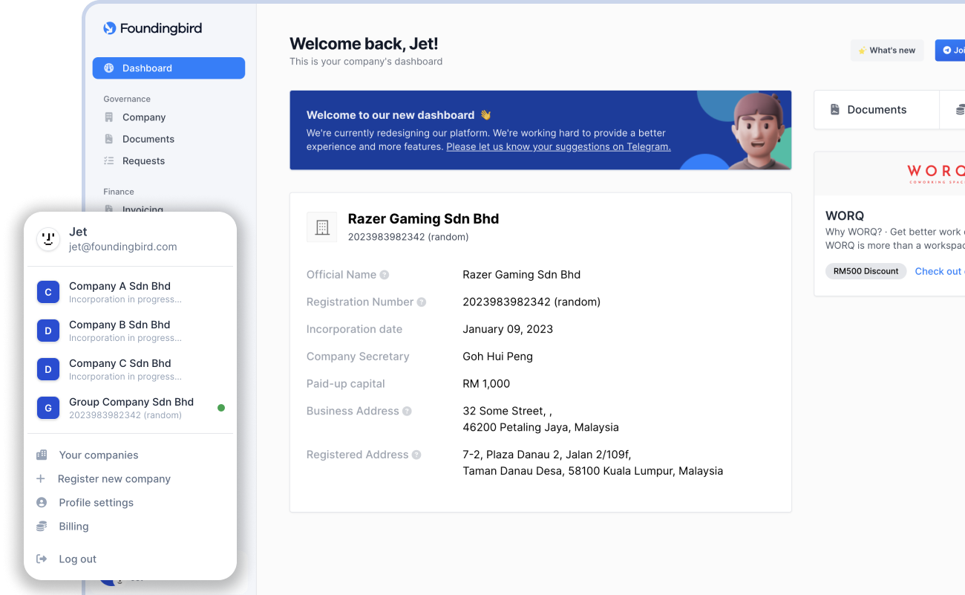Click the help icon beside Official Name
The width and height of the screenshot is (965, 595).
click(x=385, y=275)
